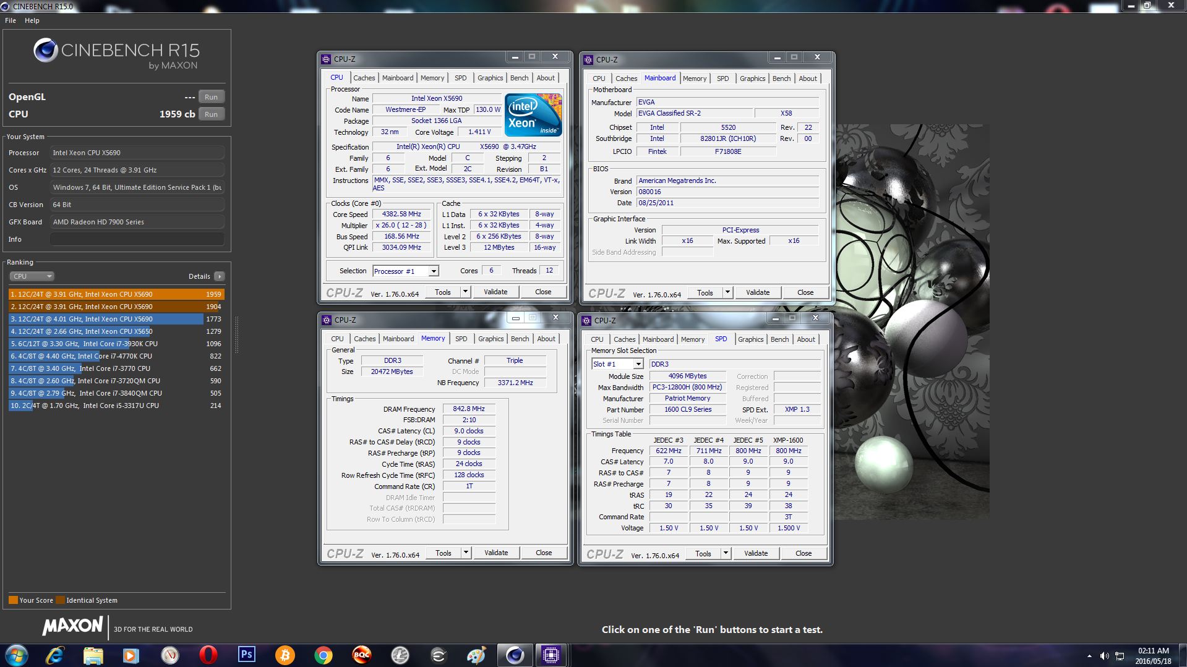1187x667 pixels.
Task: Run the CPU benchmark test
Action: (x=211, y=114)
